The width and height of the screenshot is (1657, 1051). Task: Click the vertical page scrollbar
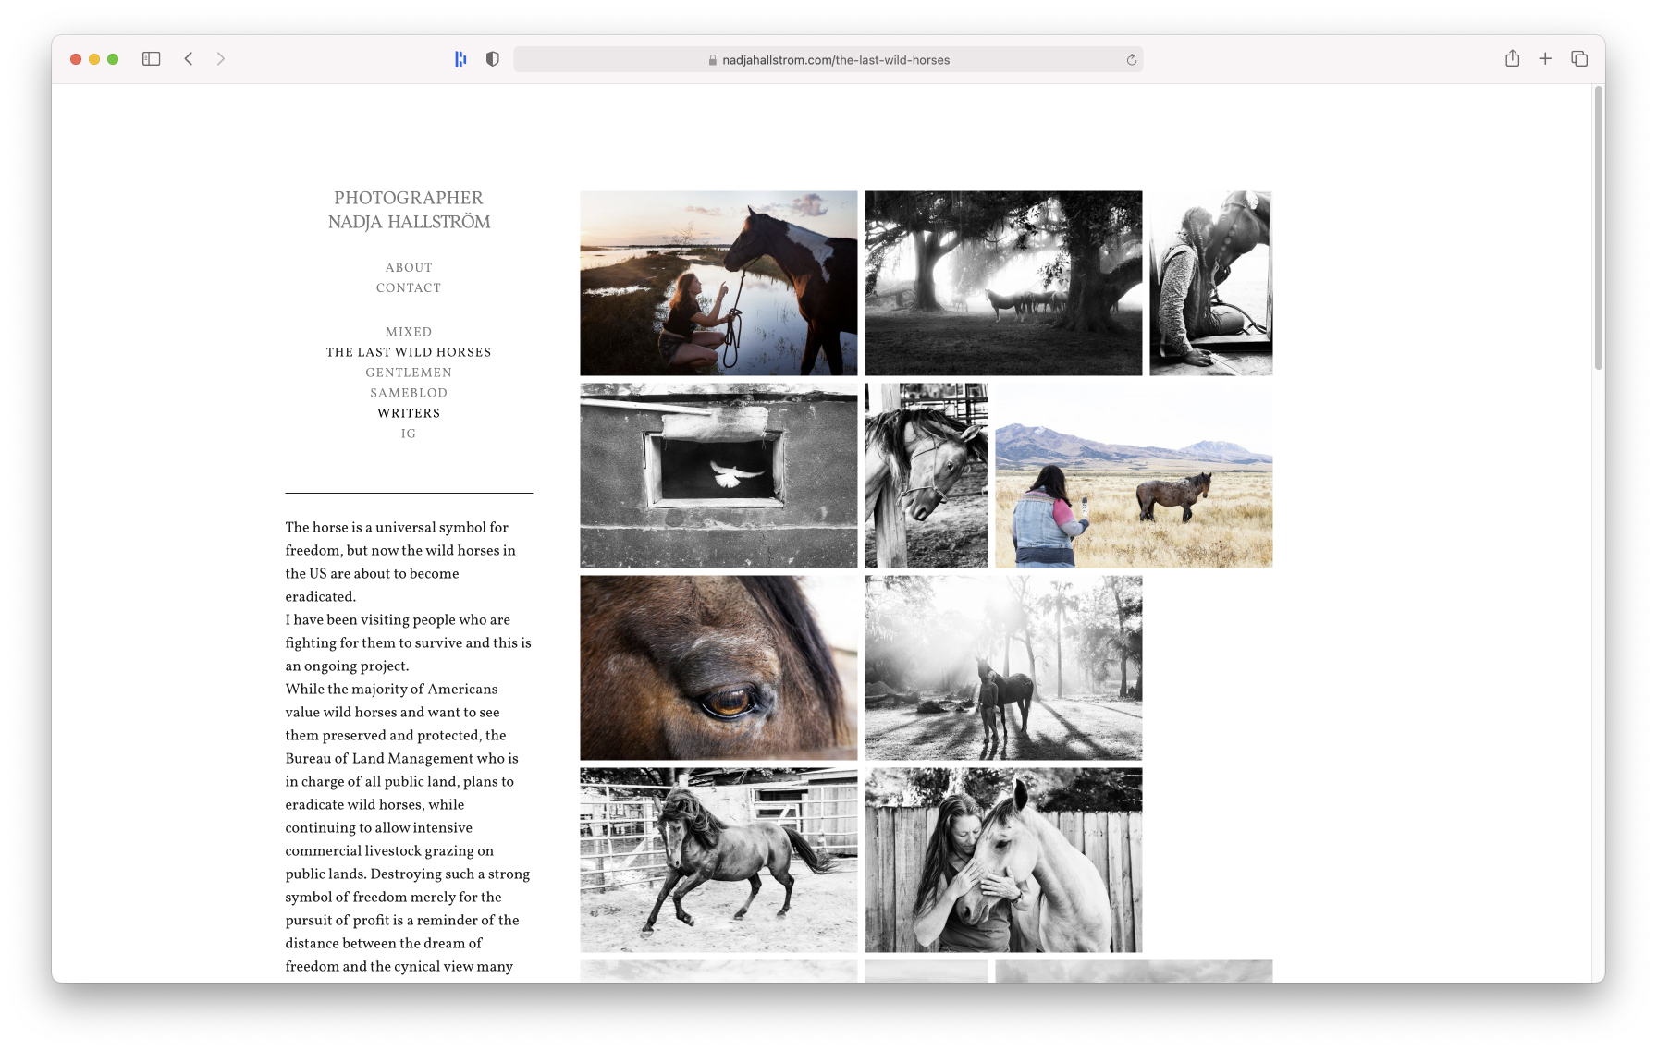coord(1598,228)
